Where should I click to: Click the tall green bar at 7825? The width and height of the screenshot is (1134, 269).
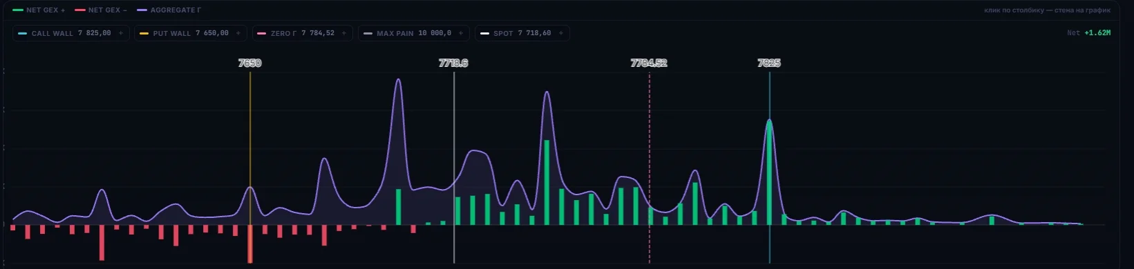[x=769, y=172]
